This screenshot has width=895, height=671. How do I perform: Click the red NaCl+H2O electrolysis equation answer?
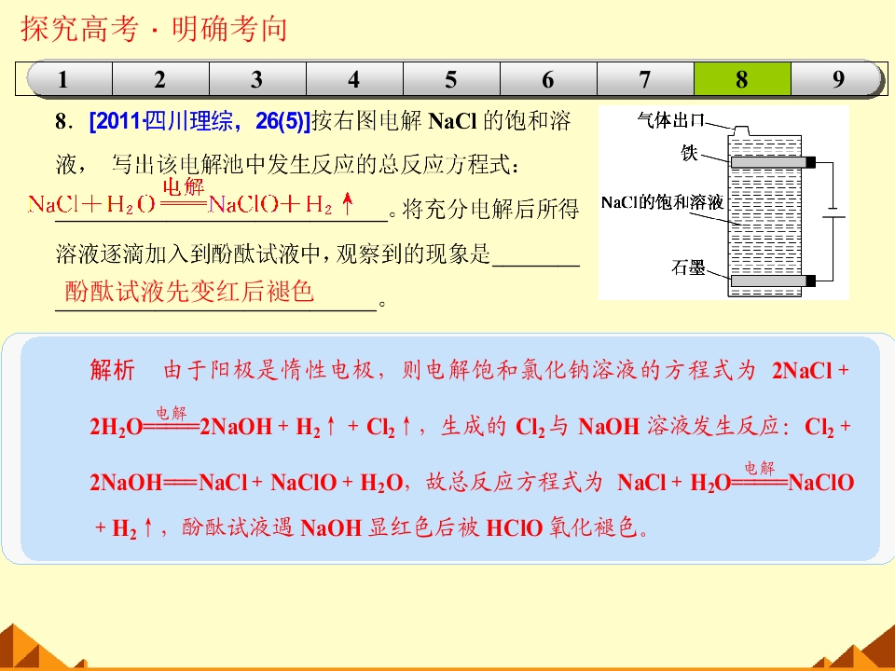190,199
